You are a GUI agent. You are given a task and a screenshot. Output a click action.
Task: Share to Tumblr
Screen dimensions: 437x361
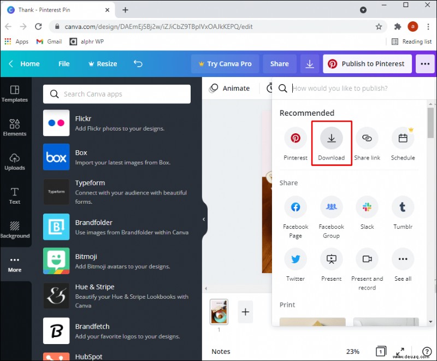point(403,213)
